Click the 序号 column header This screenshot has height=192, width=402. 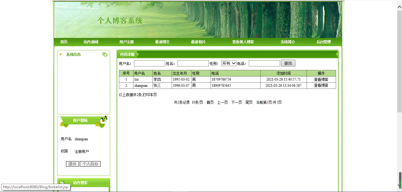pos(126,73)
